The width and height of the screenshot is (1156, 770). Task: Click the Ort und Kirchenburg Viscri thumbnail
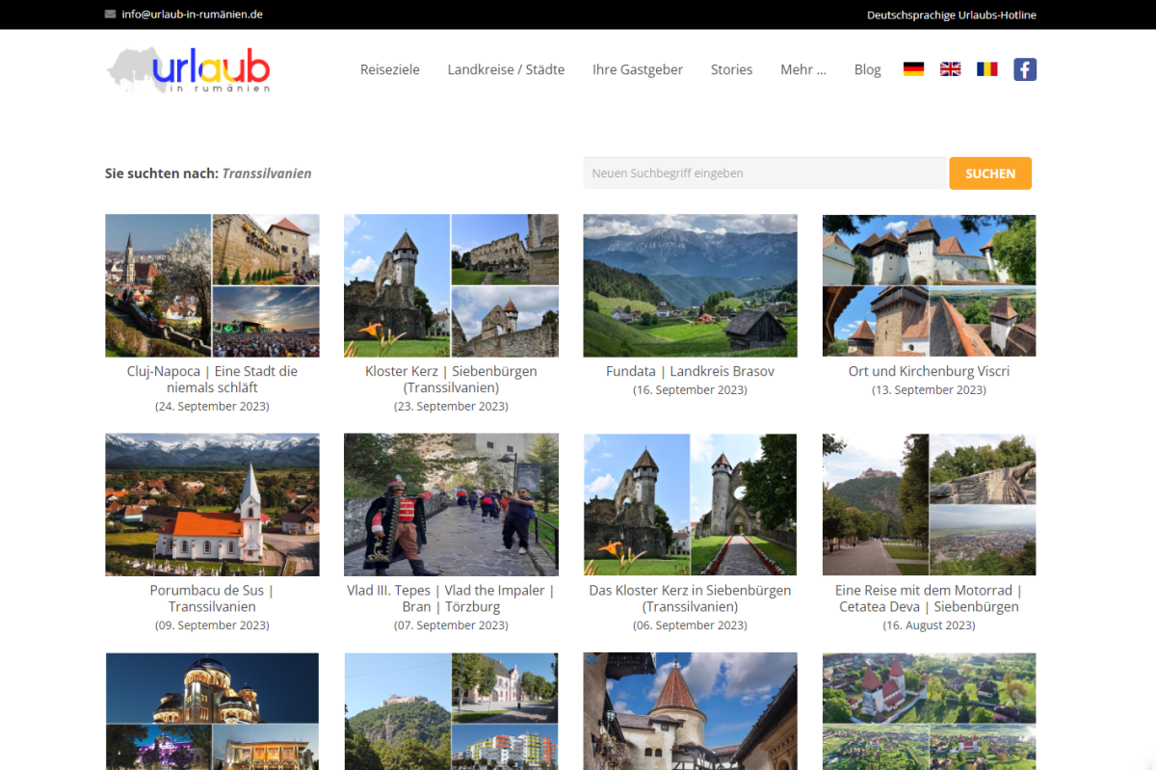[929, 285]
